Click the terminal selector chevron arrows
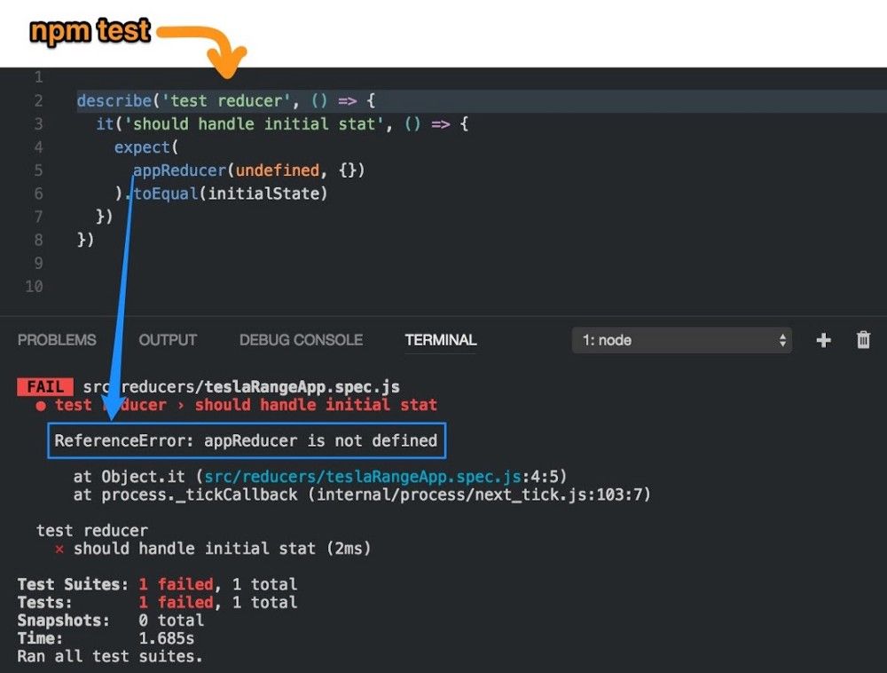This screenshot has width=887, height=673. click(782, 340)
